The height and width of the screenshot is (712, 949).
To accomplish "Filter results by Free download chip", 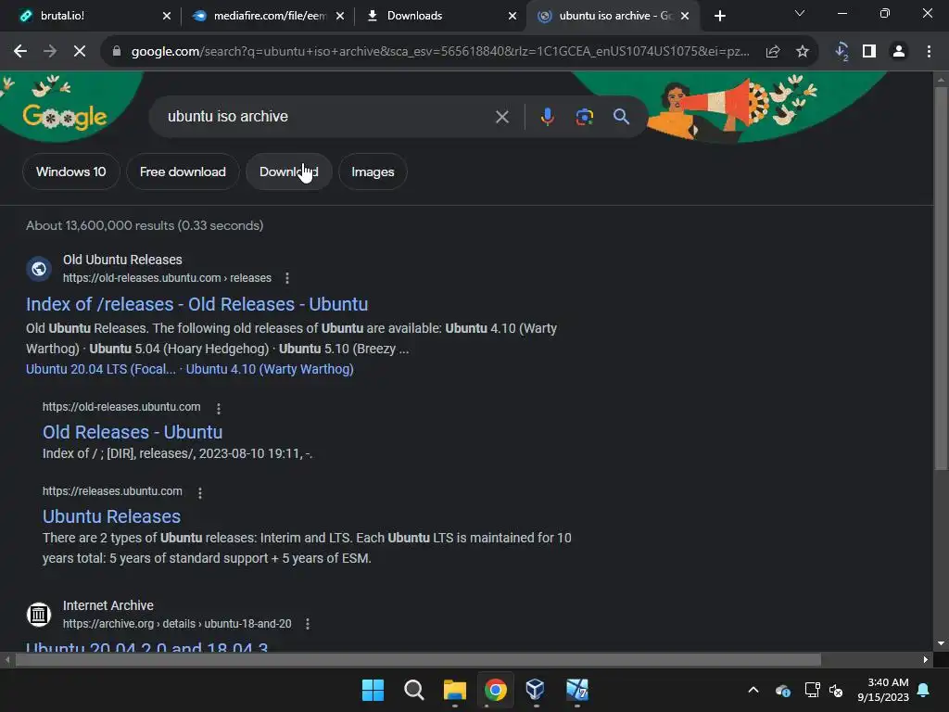I will 183,172.
